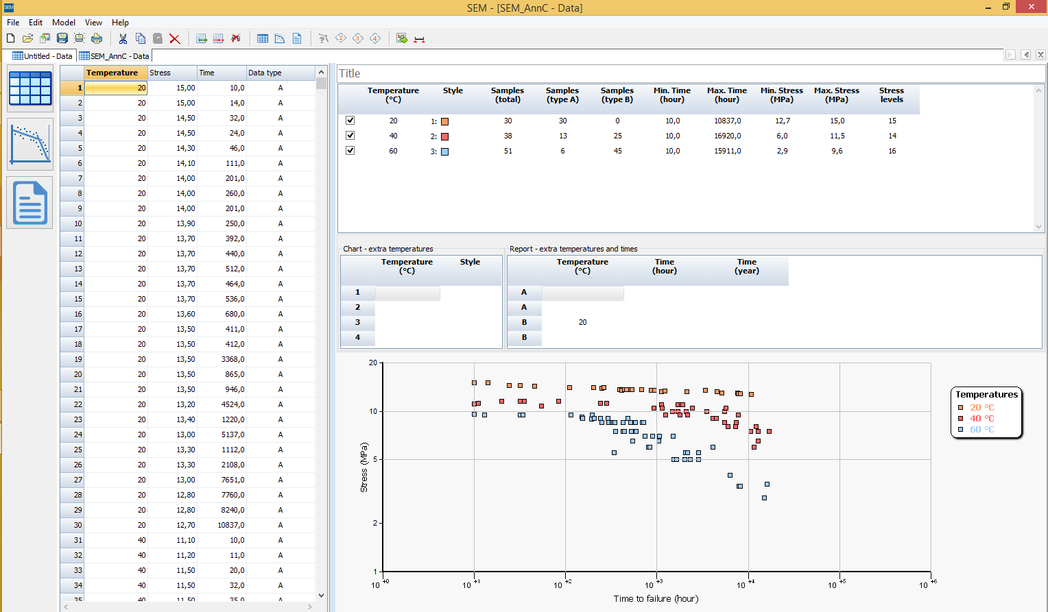Switch to the SEM_AnnC - Data tab

point(114,56)
